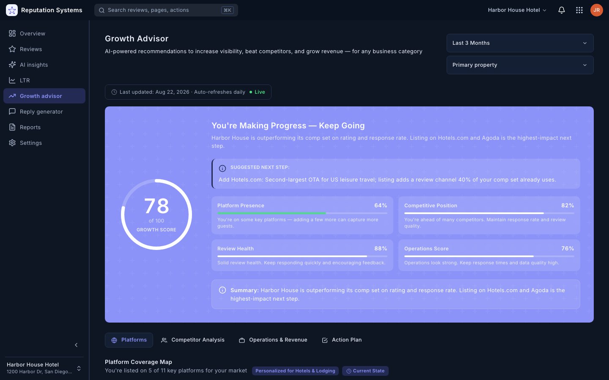Open the Last 3 Months date range dropdown
The image size is (609, 380).
(520, 43)
